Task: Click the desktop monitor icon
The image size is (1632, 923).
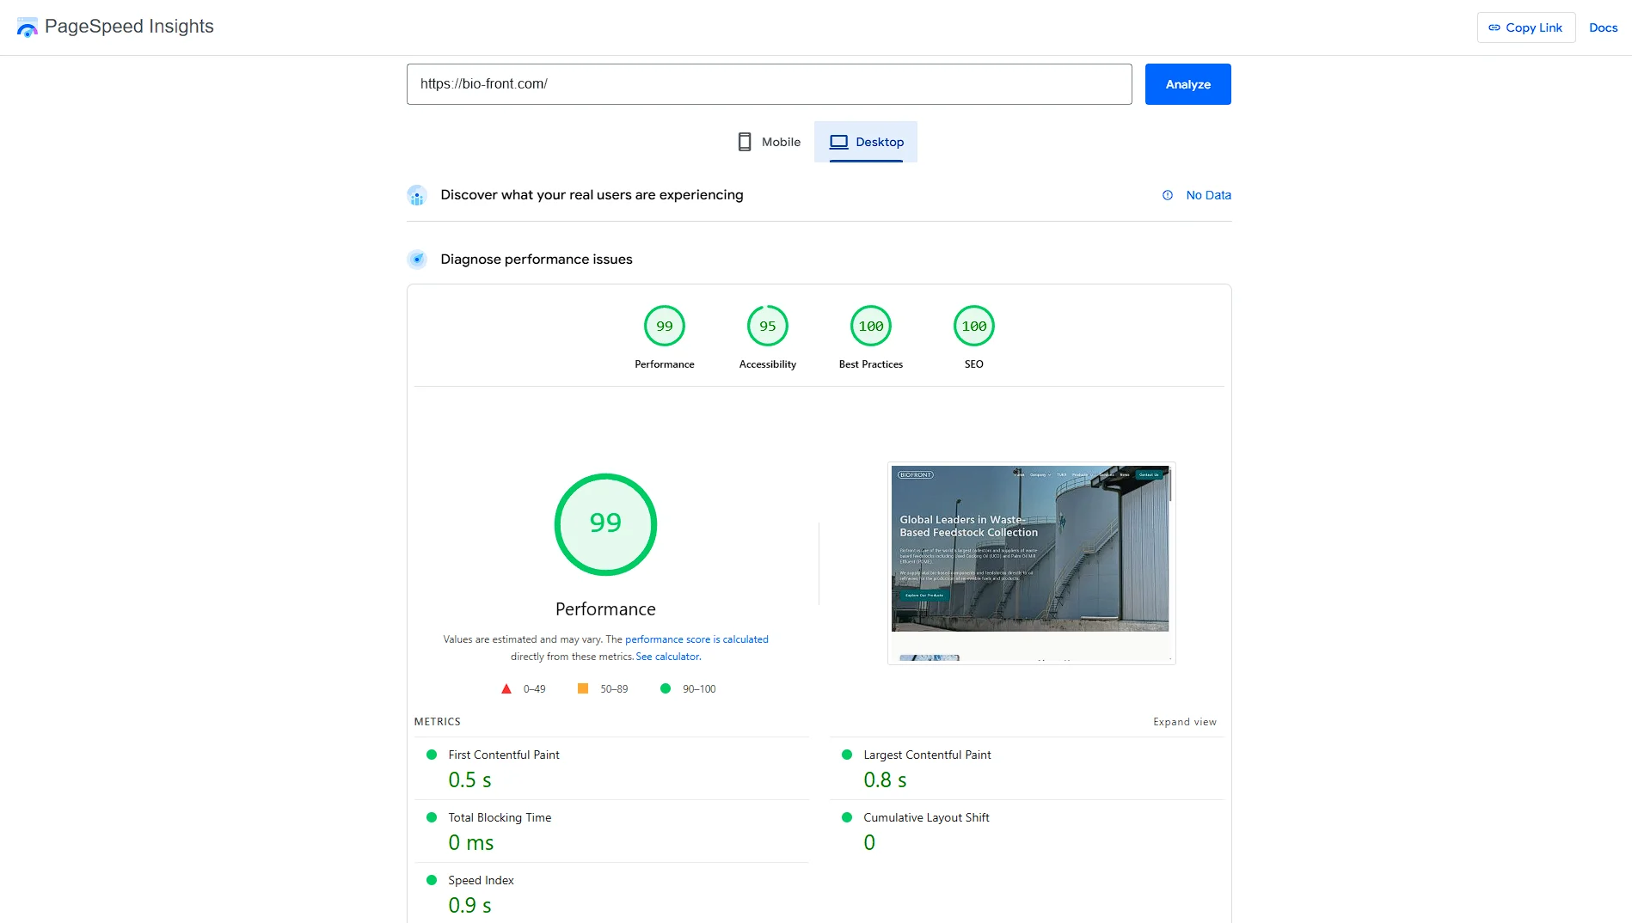Action: point(837,142)
